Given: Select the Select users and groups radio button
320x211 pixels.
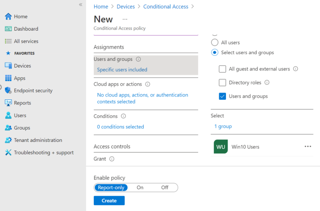Looking at the screenshot, I should pyautogui.click(x=215, y=52).
